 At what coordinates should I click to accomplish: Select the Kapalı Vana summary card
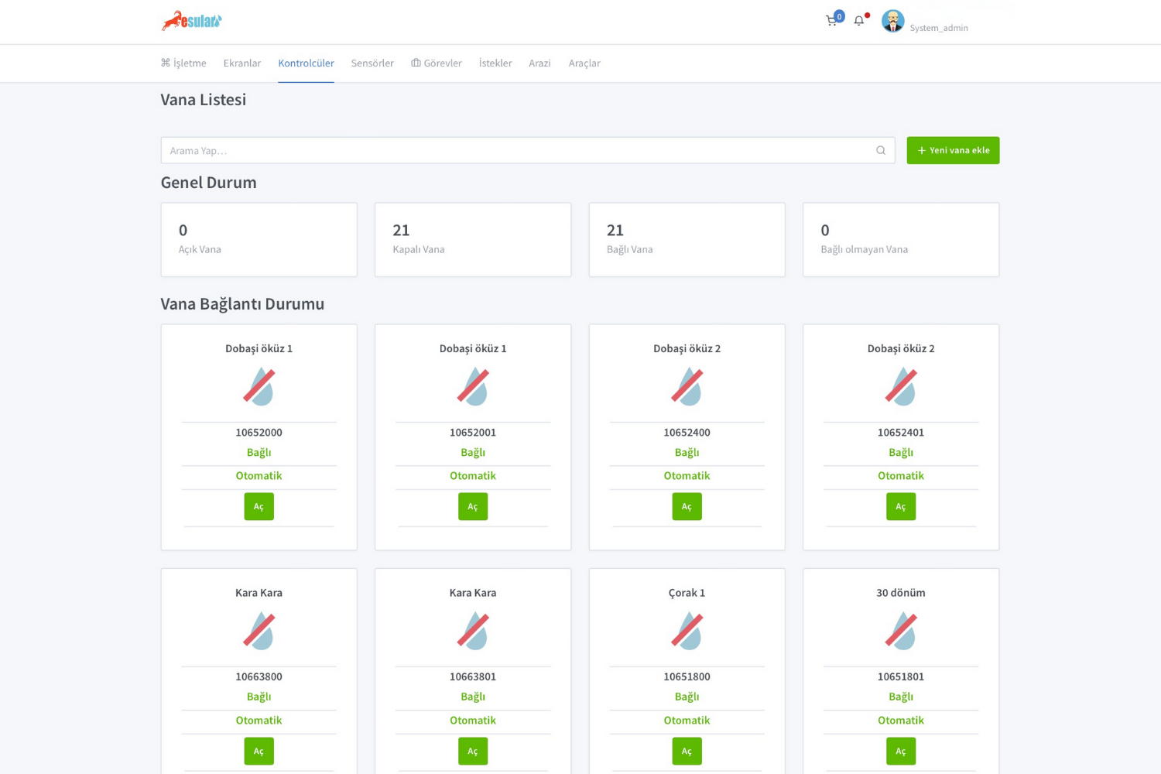(x=473, y=240)
